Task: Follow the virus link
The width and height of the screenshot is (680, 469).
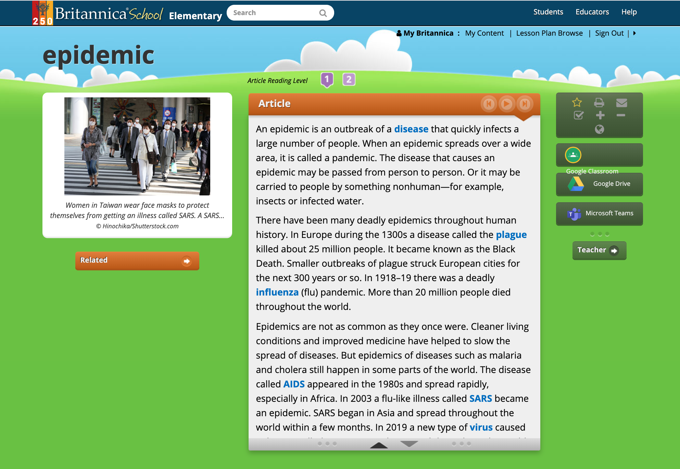Action: 481,427
